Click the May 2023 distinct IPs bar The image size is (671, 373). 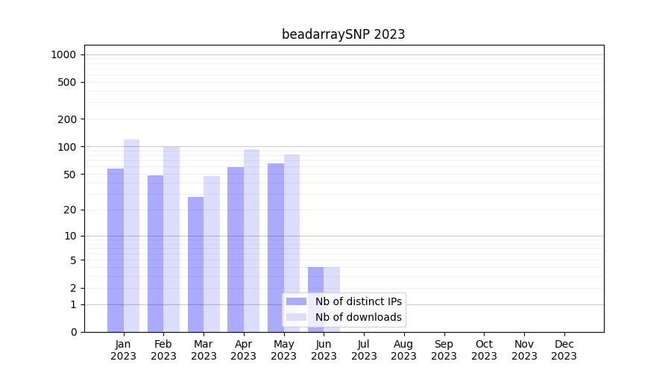[276, 247]
